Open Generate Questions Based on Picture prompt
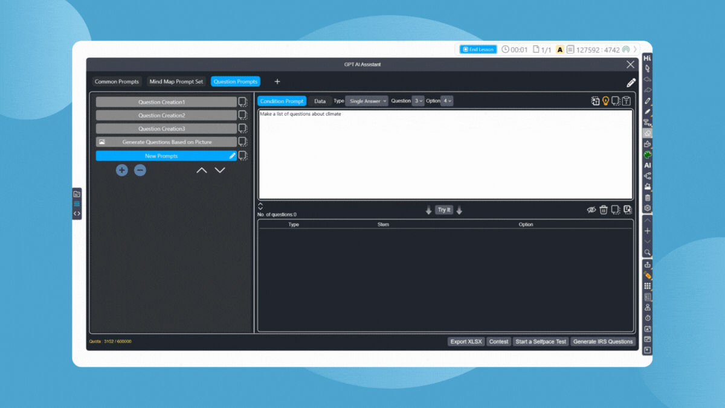 coord(166,142)
